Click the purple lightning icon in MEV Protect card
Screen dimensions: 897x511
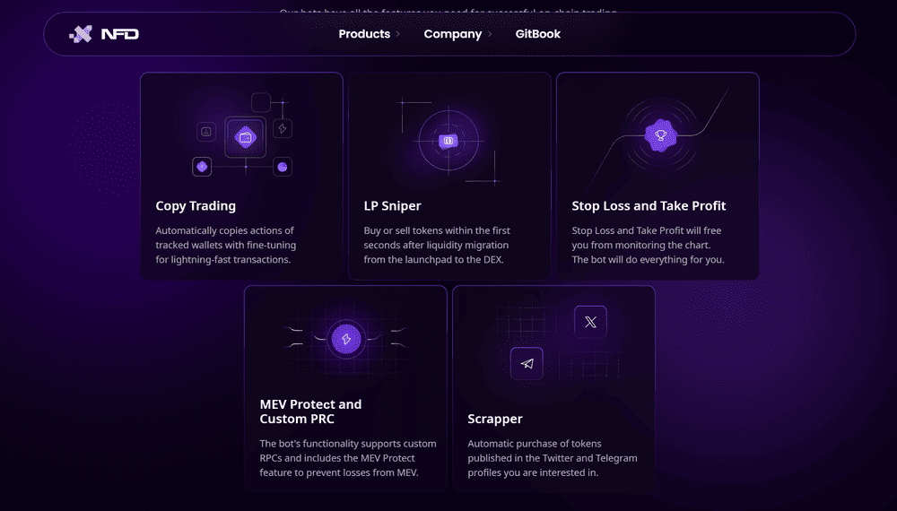(346, 340)
